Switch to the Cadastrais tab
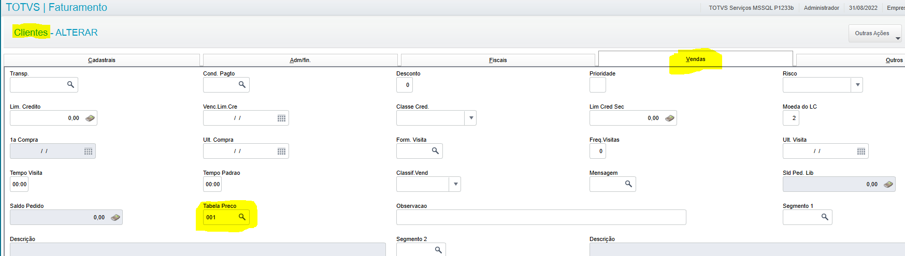 point(102,60)
